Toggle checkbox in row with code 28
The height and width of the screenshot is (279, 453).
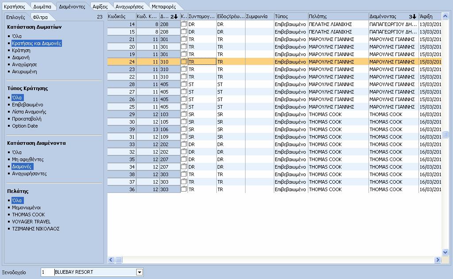point(184,84)
